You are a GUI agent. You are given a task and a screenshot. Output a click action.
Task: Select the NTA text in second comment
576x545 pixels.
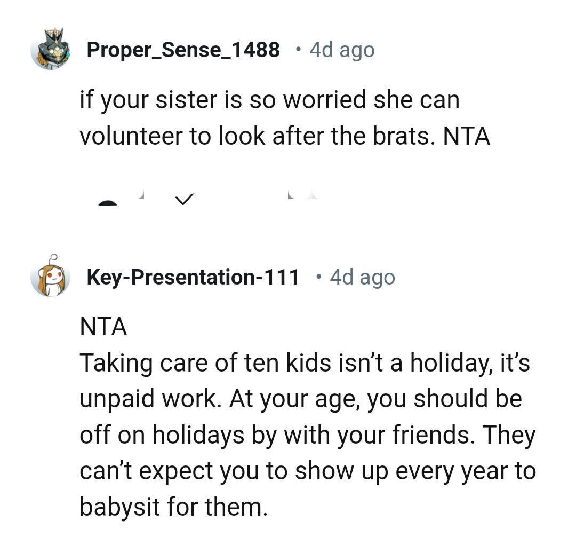click(x=103, y=327)
